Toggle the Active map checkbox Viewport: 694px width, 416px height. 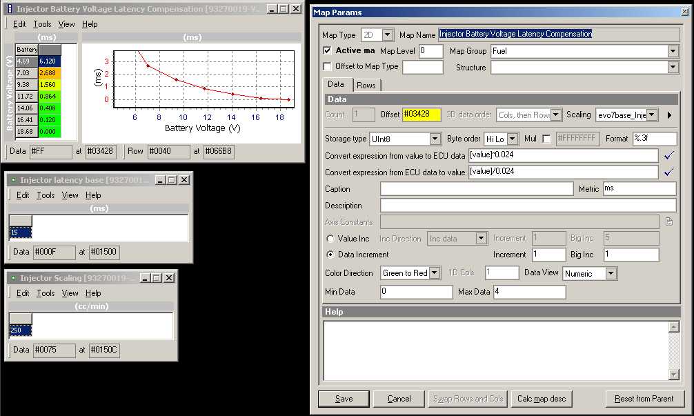coord(328,51)
